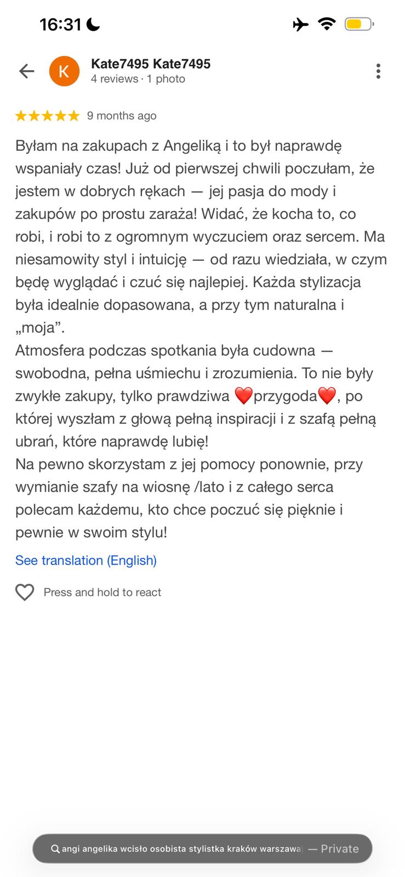
Task: Tap the 16:31 clock in status bar
Action: (x=60, y=24)
